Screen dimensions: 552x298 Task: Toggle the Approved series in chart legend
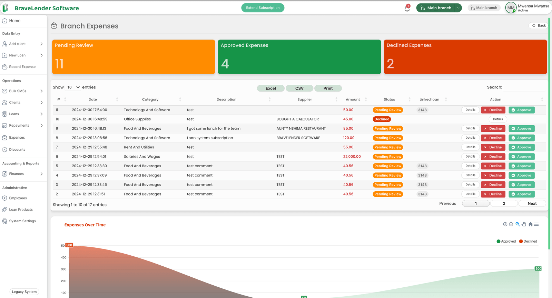click(x=506, y=242)
